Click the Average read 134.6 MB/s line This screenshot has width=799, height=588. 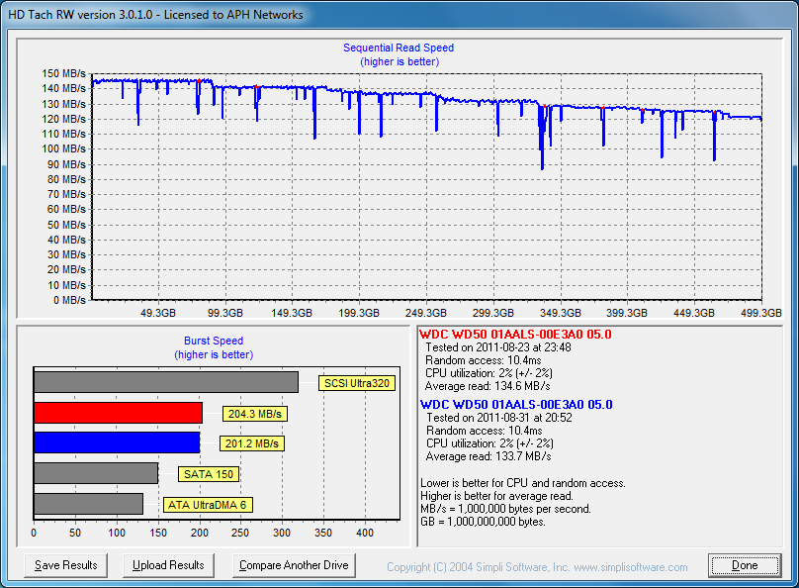coord(488,386)
